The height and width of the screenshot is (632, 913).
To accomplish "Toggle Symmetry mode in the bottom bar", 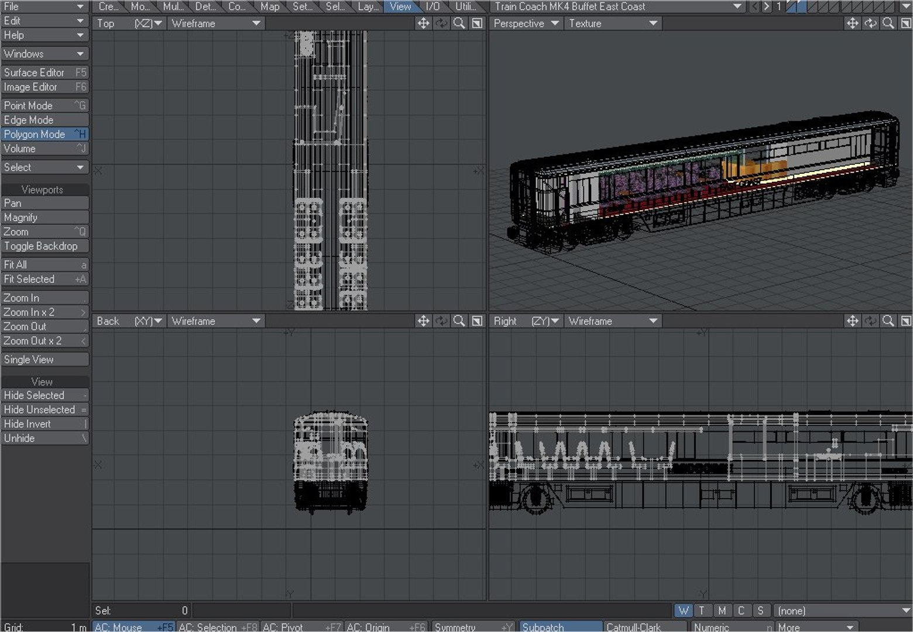I will (x=472, y=627).
